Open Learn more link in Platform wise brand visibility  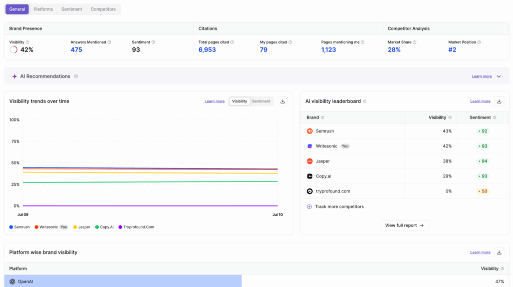pos(480,252)
